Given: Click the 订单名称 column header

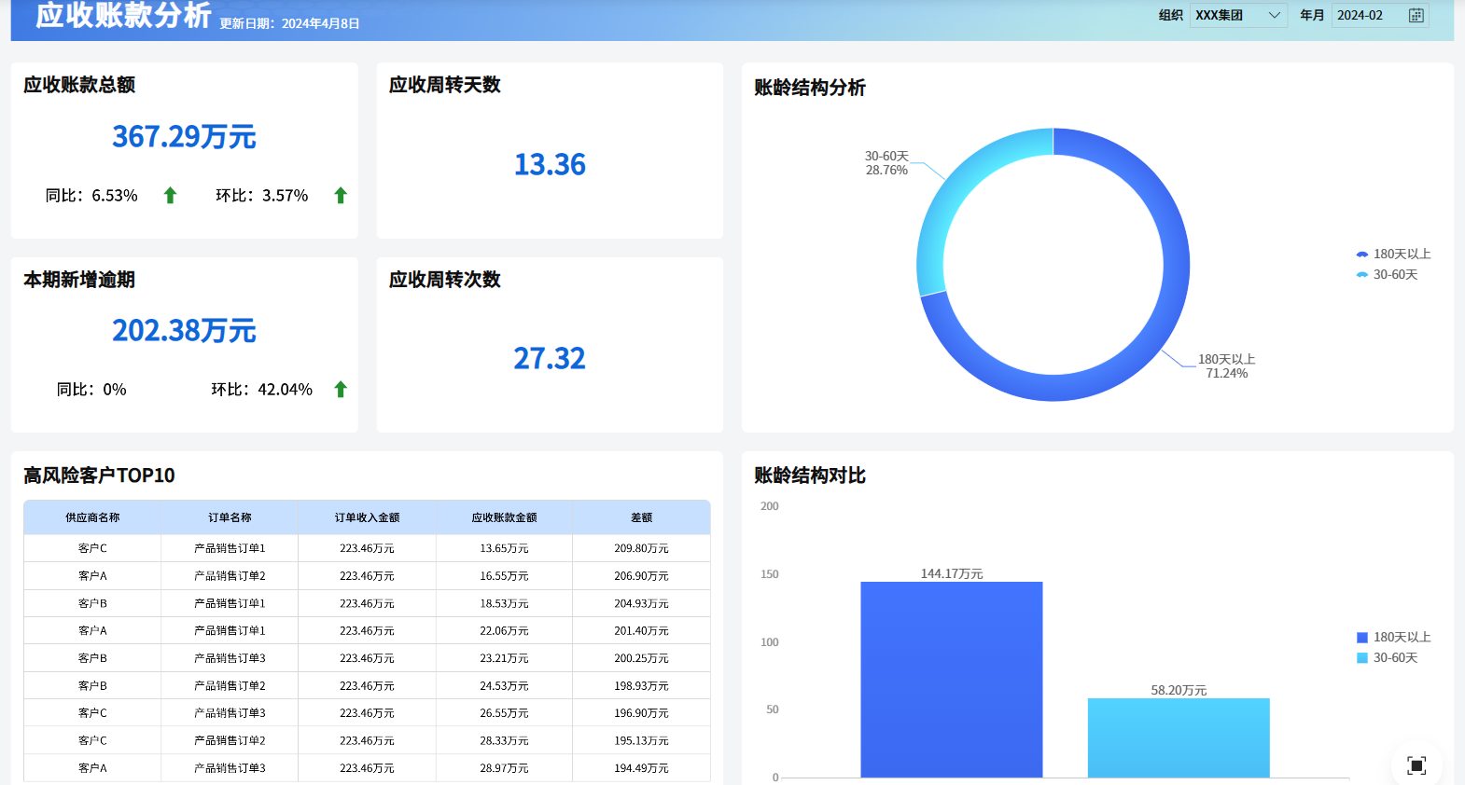Looking at the screenshot, I should point(230,517).
